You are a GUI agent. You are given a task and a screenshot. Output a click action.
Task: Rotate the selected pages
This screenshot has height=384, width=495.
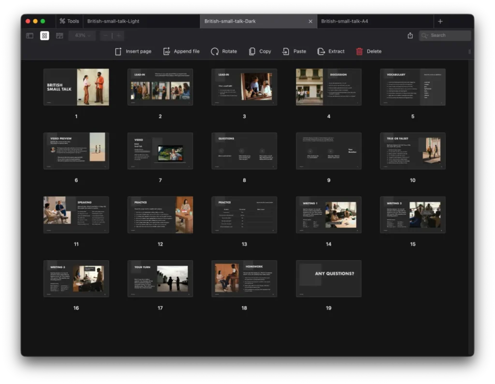(215, 51)
